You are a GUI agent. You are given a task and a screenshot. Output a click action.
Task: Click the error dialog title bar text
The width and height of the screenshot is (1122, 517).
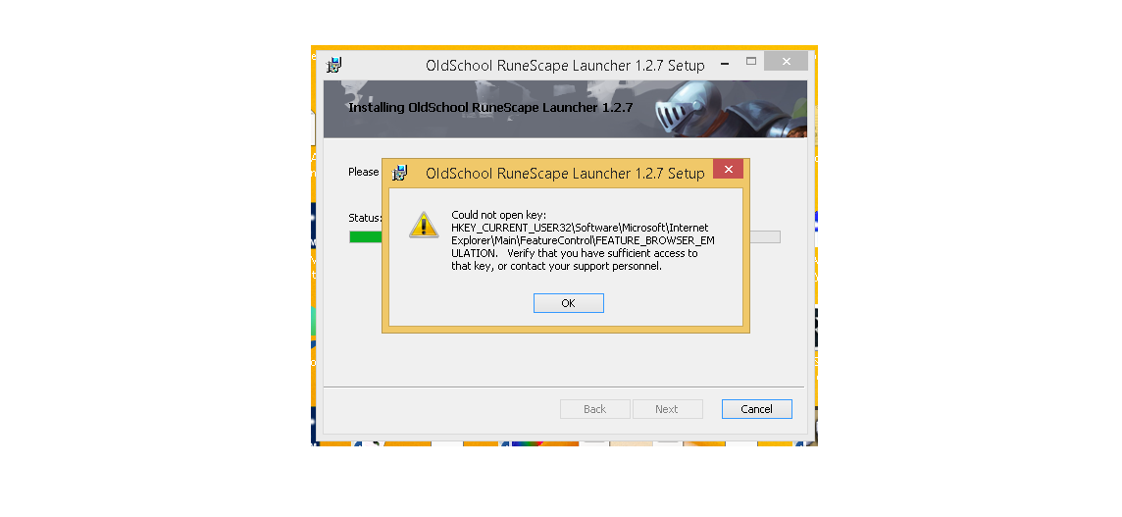coord(565,174)
